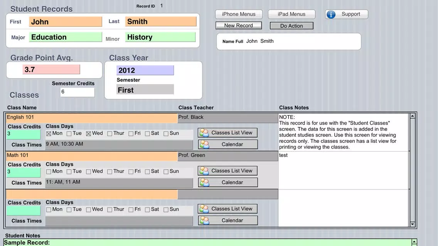Click the First name field containing John

point(66,22)
